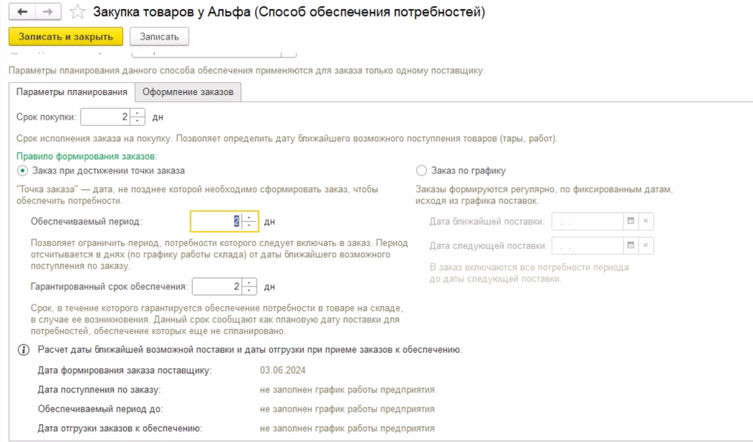Select Заказ при достижении точки заказа option

pos(22,170)
